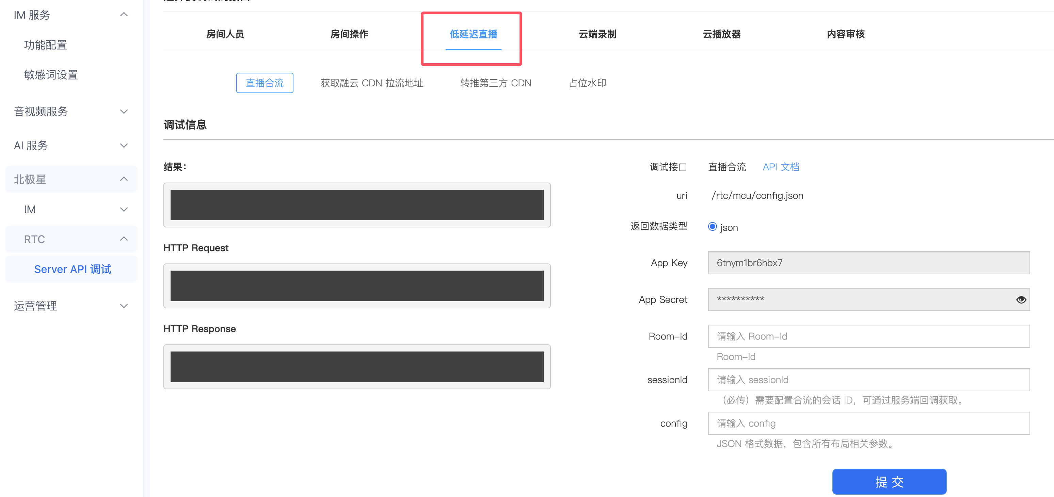Switch to the 房间人员 tab
The image size is (1054, 497).
225,34
